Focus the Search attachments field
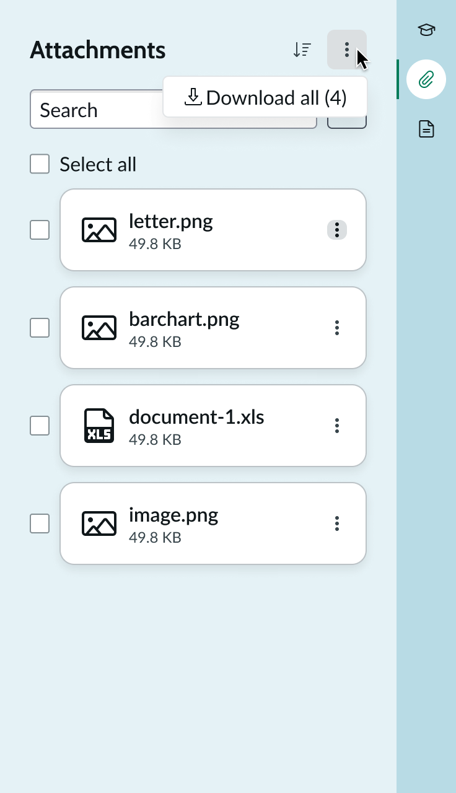 173,110
